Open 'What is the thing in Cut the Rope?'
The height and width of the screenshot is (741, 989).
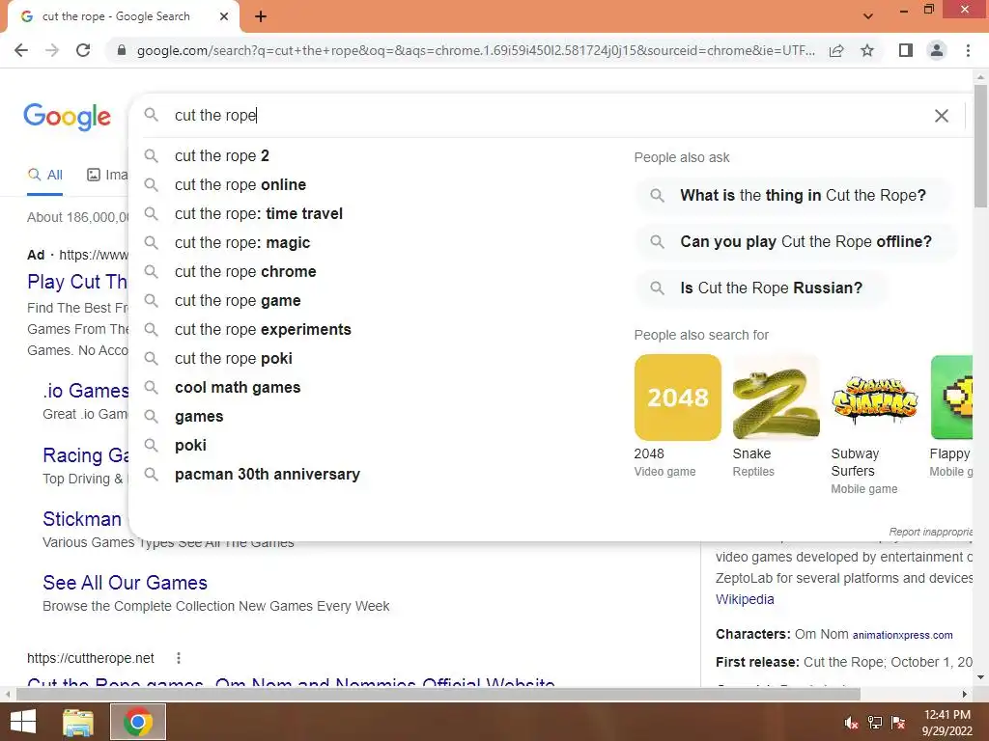[793, 195]
